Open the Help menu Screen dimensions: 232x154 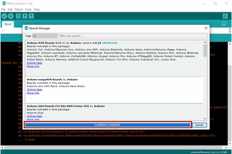click(37, 9)
